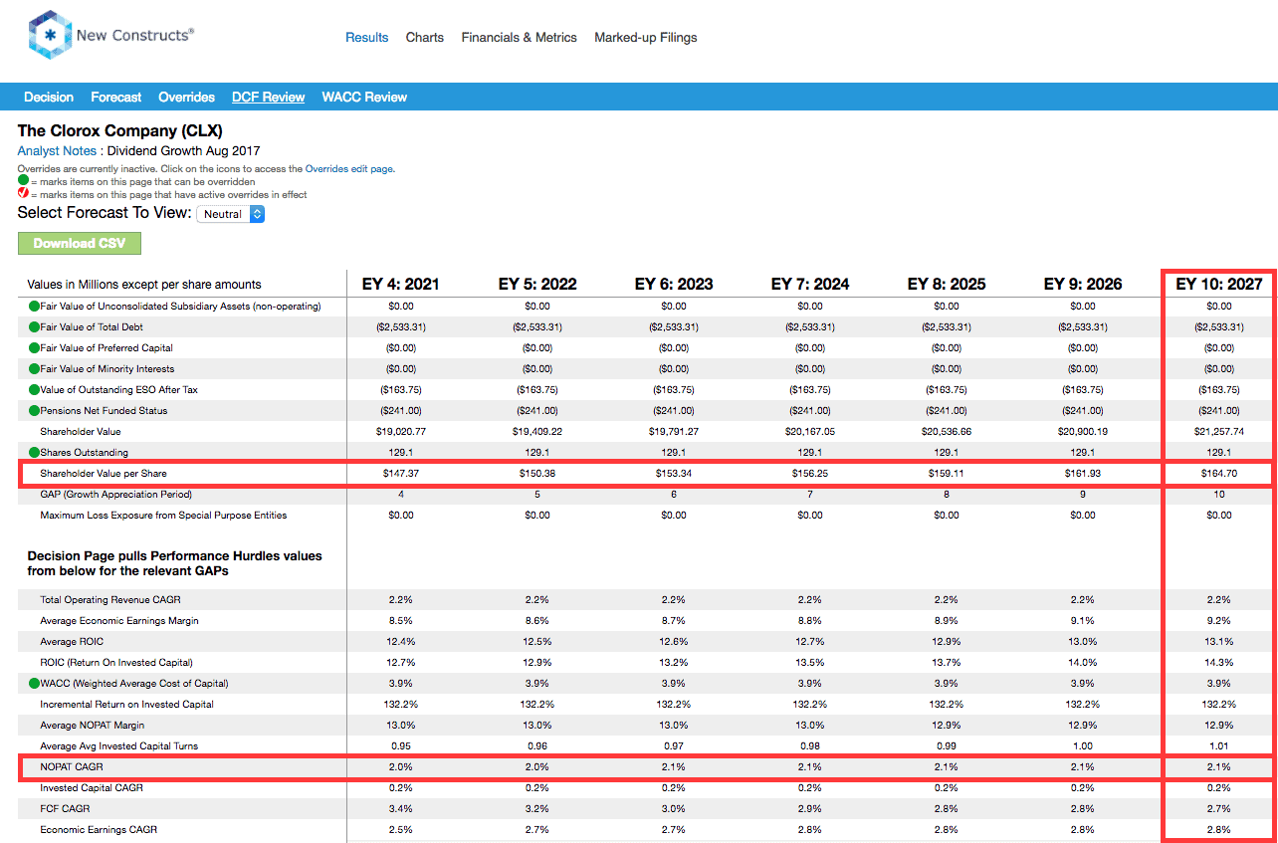Viewport: 1278px width, 843px height.
Task: Click green override dot for Fair Value of Total Debt
Action: (34, 327)
